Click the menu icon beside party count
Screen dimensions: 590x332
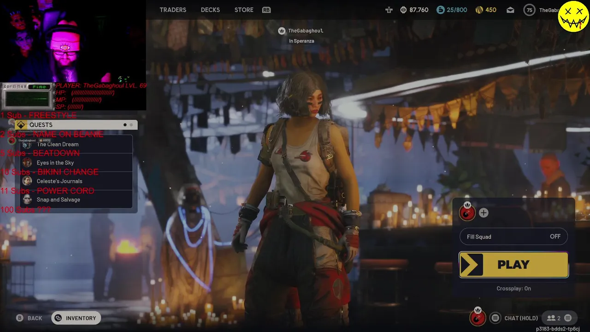coord(568,318)
